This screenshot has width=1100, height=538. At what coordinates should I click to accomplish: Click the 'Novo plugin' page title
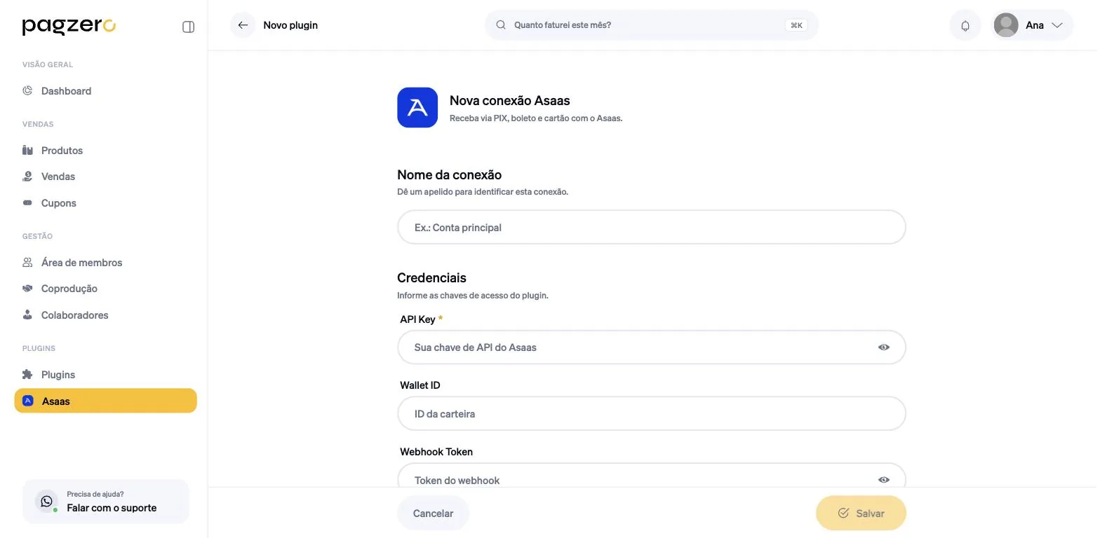(x=290, y=25)
